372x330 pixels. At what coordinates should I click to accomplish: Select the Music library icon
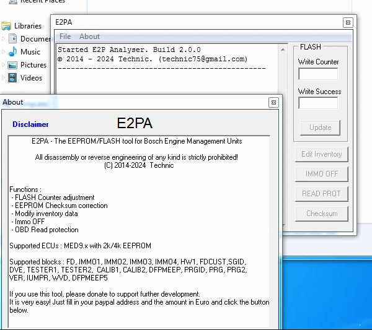tap(12, 52)
